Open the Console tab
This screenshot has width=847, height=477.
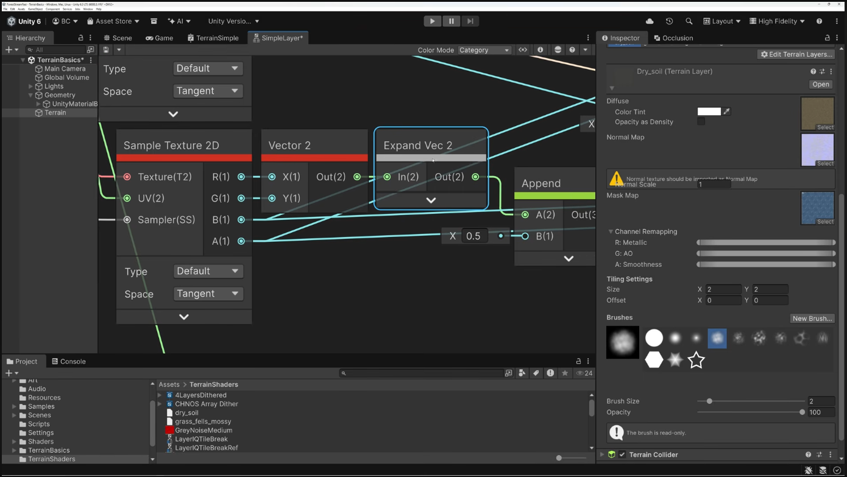click(x=69, y=361)
